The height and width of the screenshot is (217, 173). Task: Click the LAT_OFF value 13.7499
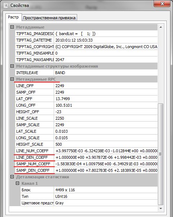63,99
